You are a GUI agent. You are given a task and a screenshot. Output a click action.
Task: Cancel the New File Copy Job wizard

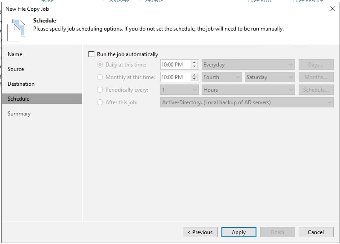316,232
